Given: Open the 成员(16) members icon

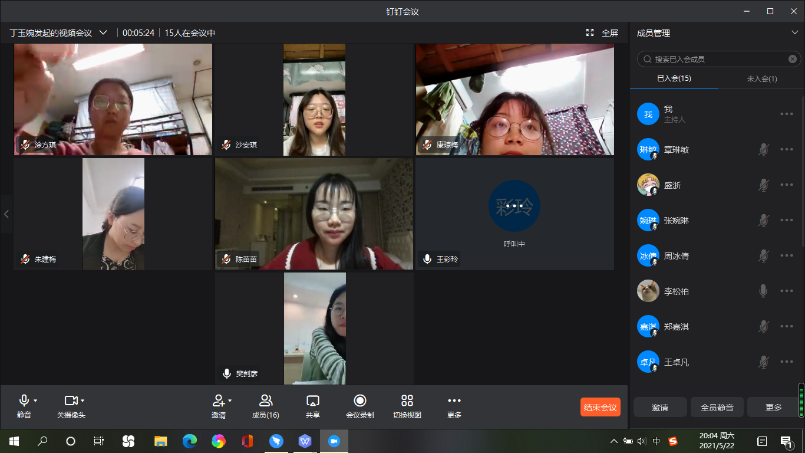Looking at the screenshot, I should (x=266, y=401).
